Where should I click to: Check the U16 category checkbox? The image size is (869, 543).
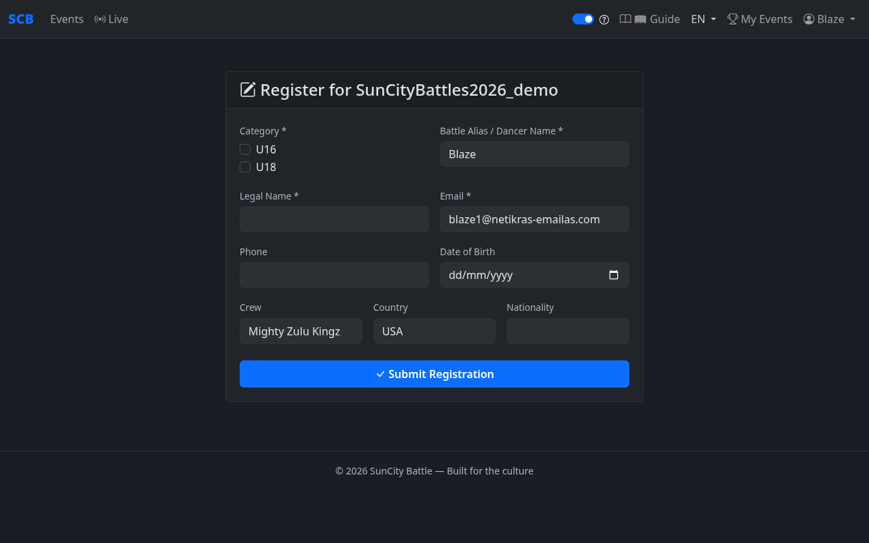click(245, 149)
